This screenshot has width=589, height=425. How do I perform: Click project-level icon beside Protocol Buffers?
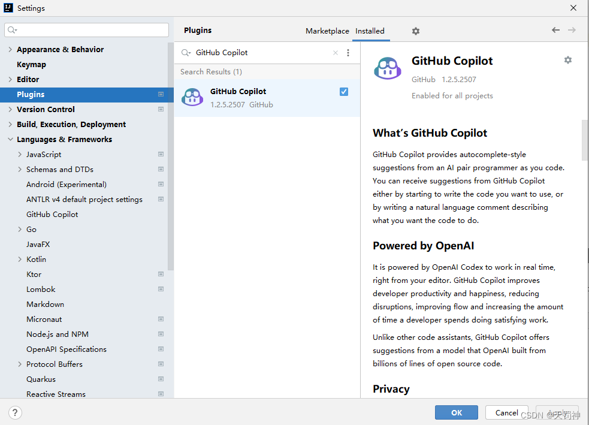161,364
